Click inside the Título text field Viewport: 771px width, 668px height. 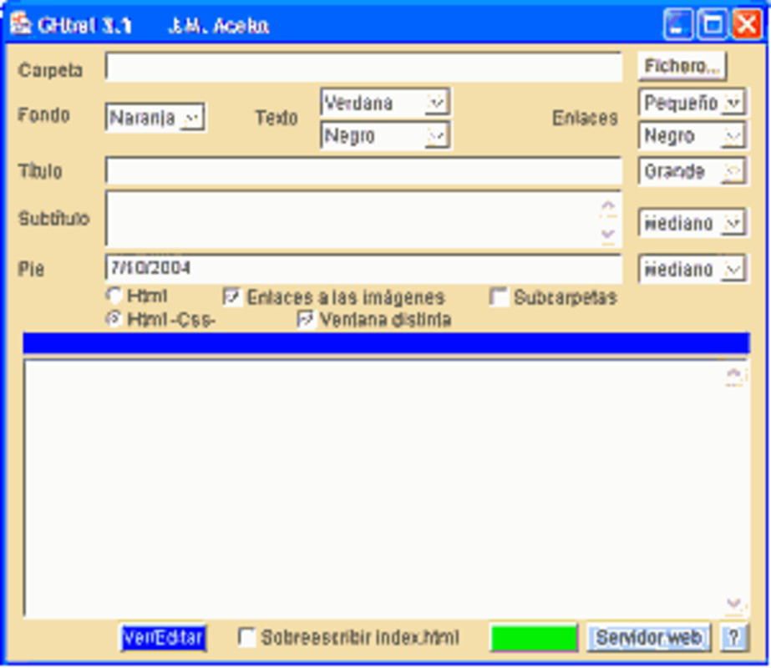click(x=363, y=171)
